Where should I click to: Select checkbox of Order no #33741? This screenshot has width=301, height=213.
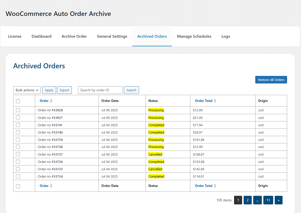click(18, 125)
